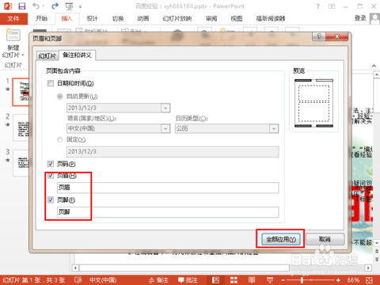This screenshot has height=285, width=380.
Task: Select slide 2 thumbnail in panel
Action: click(x=21, y=127)
